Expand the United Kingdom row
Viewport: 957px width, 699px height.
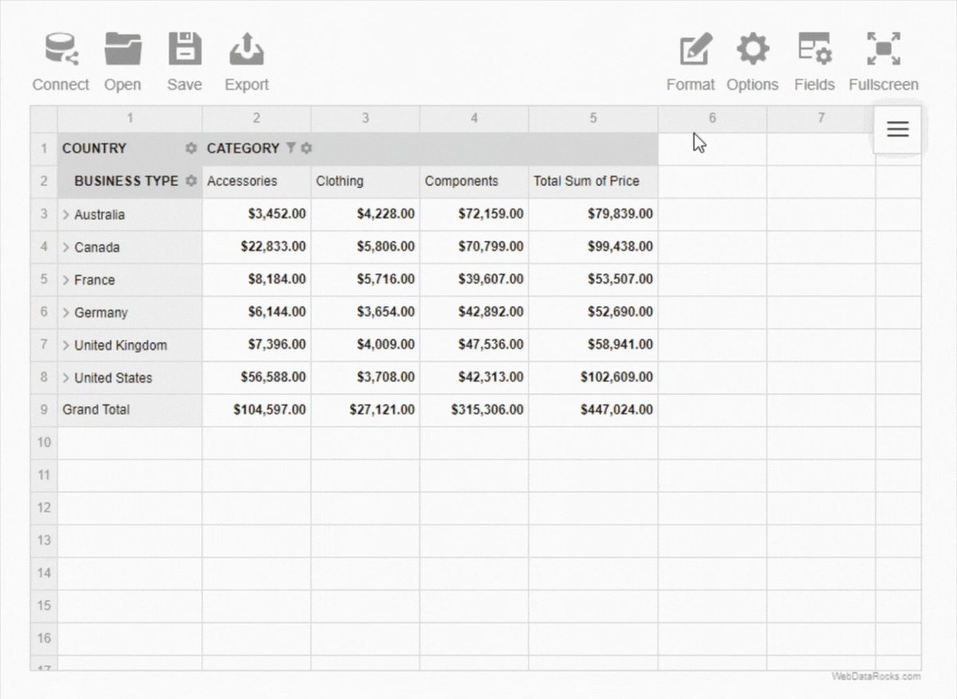click(x=66, y=346)
